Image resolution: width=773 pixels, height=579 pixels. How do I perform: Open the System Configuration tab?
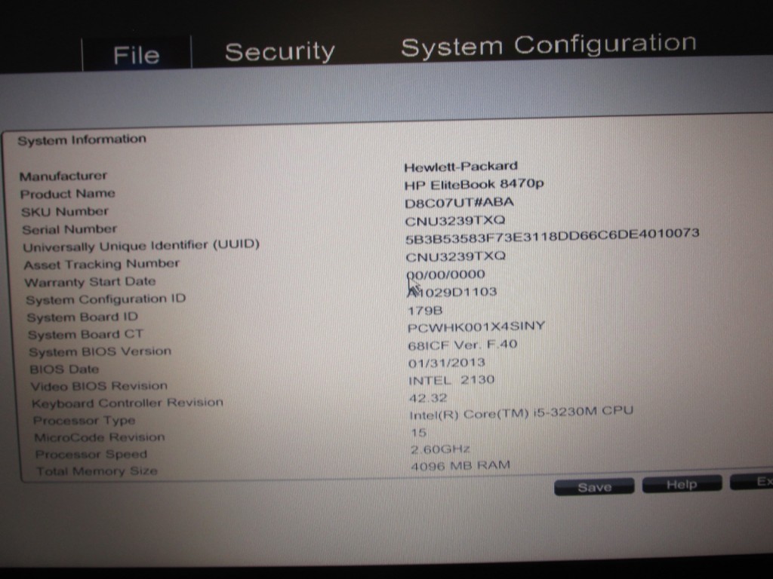point(549,45)
